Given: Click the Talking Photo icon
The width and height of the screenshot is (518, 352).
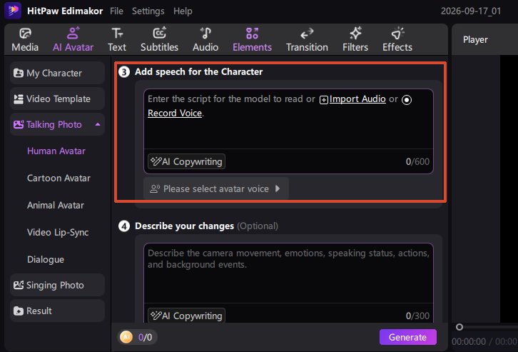Looking at the screenshot, I should [19, 125].
